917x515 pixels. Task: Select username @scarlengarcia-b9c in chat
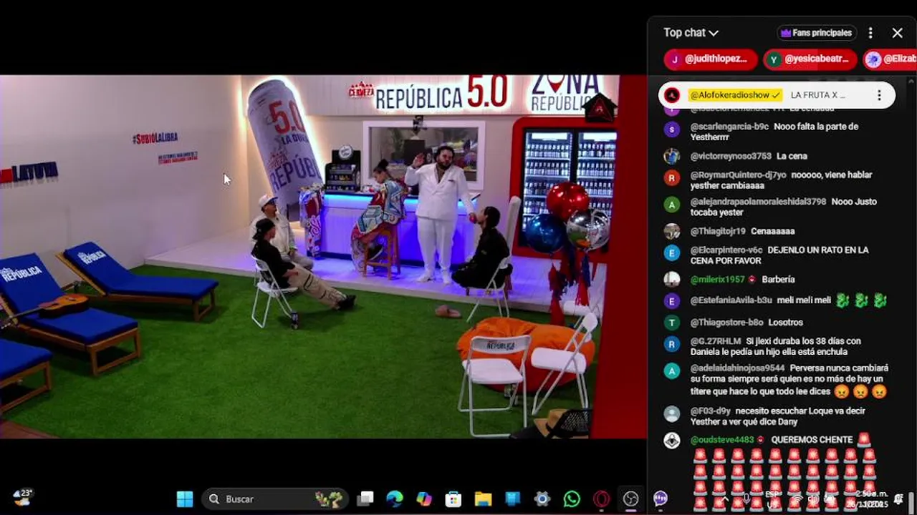729,127
